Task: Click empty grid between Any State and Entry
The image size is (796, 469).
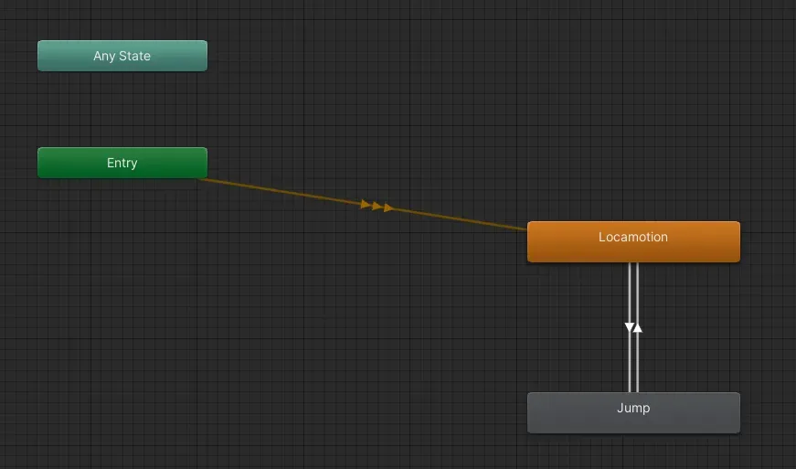Action: tap(122, 110)
